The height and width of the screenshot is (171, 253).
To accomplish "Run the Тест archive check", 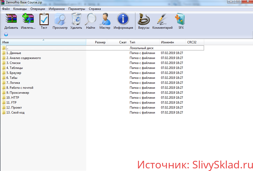I will coord(44,21).
